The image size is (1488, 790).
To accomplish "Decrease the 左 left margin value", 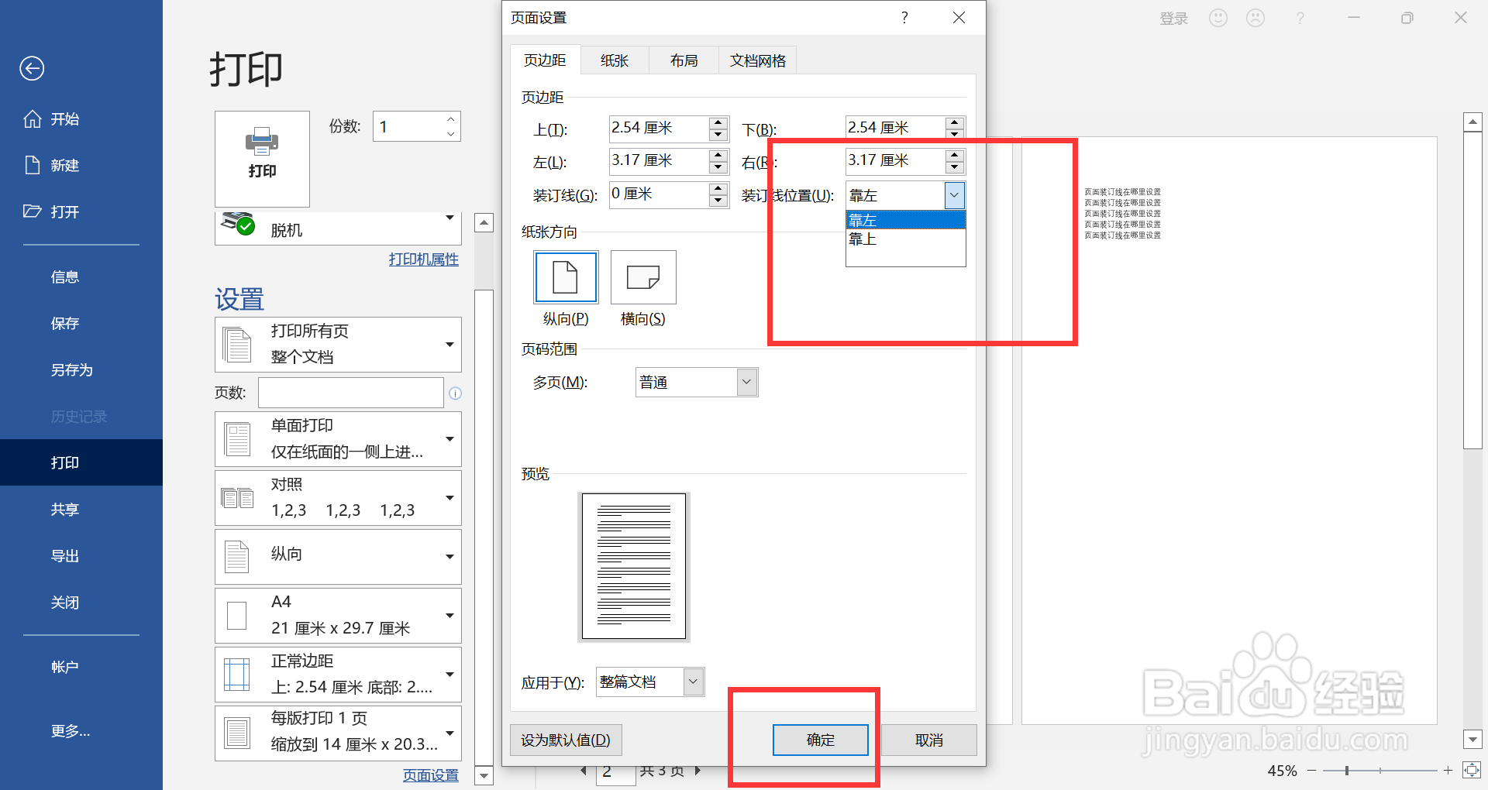I will 718,167.
